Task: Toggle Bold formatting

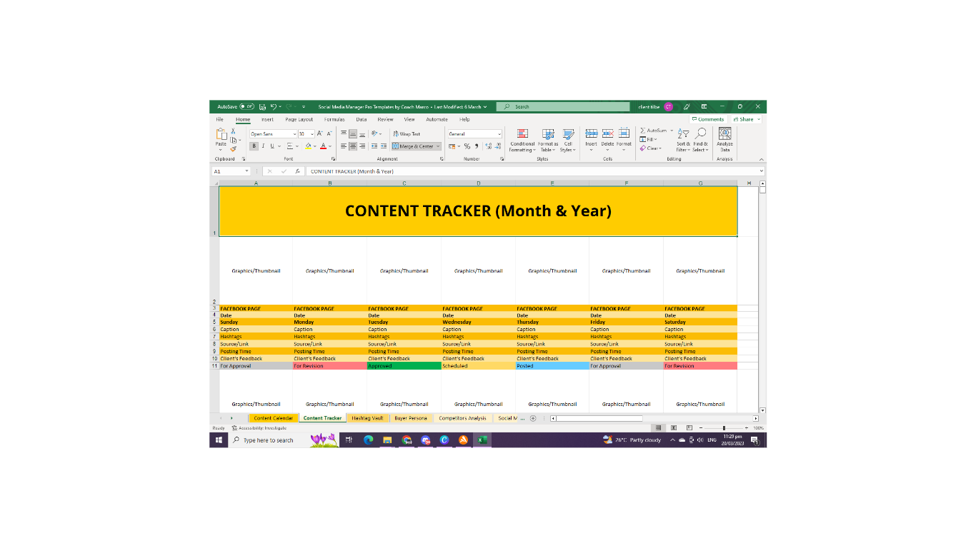Action: click(254, 146)
